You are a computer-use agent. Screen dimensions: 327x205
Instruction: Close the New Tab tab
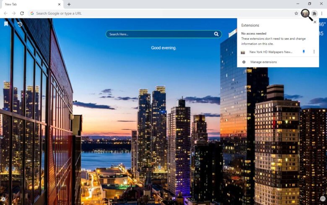coord(59,4)
